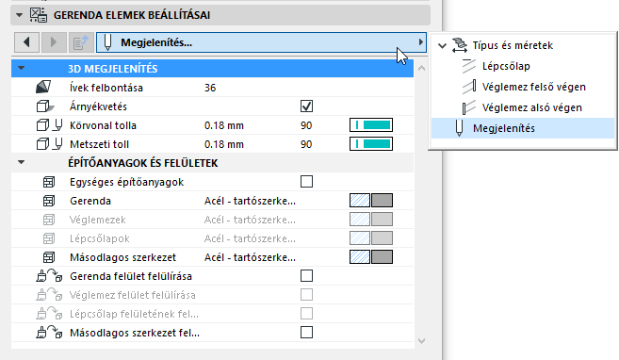Click the Gerenda elemek beállításai panel icon

(39, 15)
